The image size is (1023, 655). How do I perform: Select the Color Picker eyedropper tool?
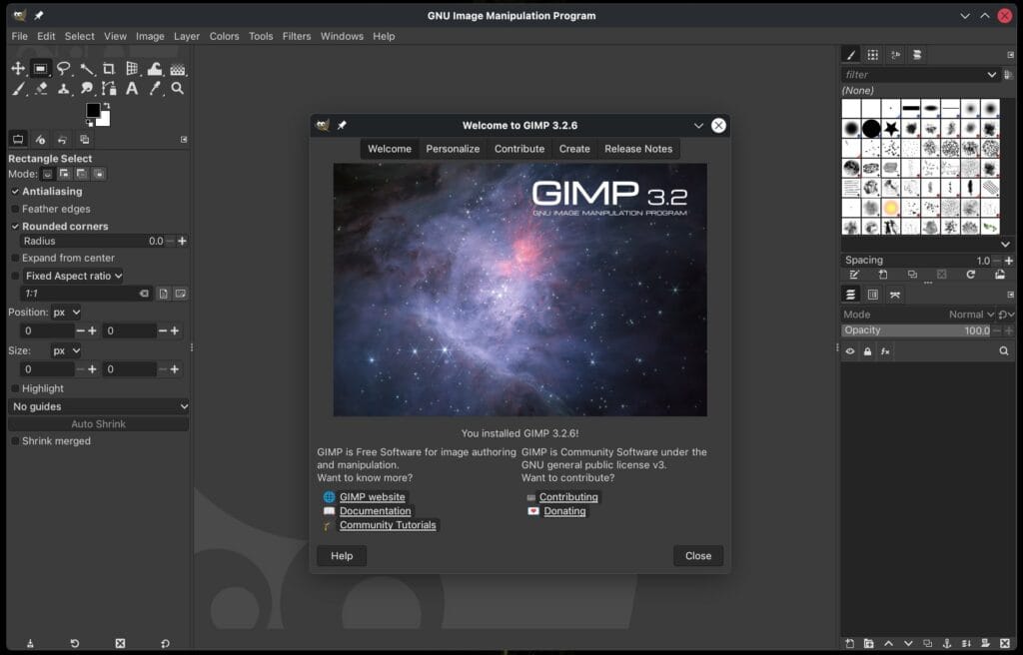coord(155,89)
